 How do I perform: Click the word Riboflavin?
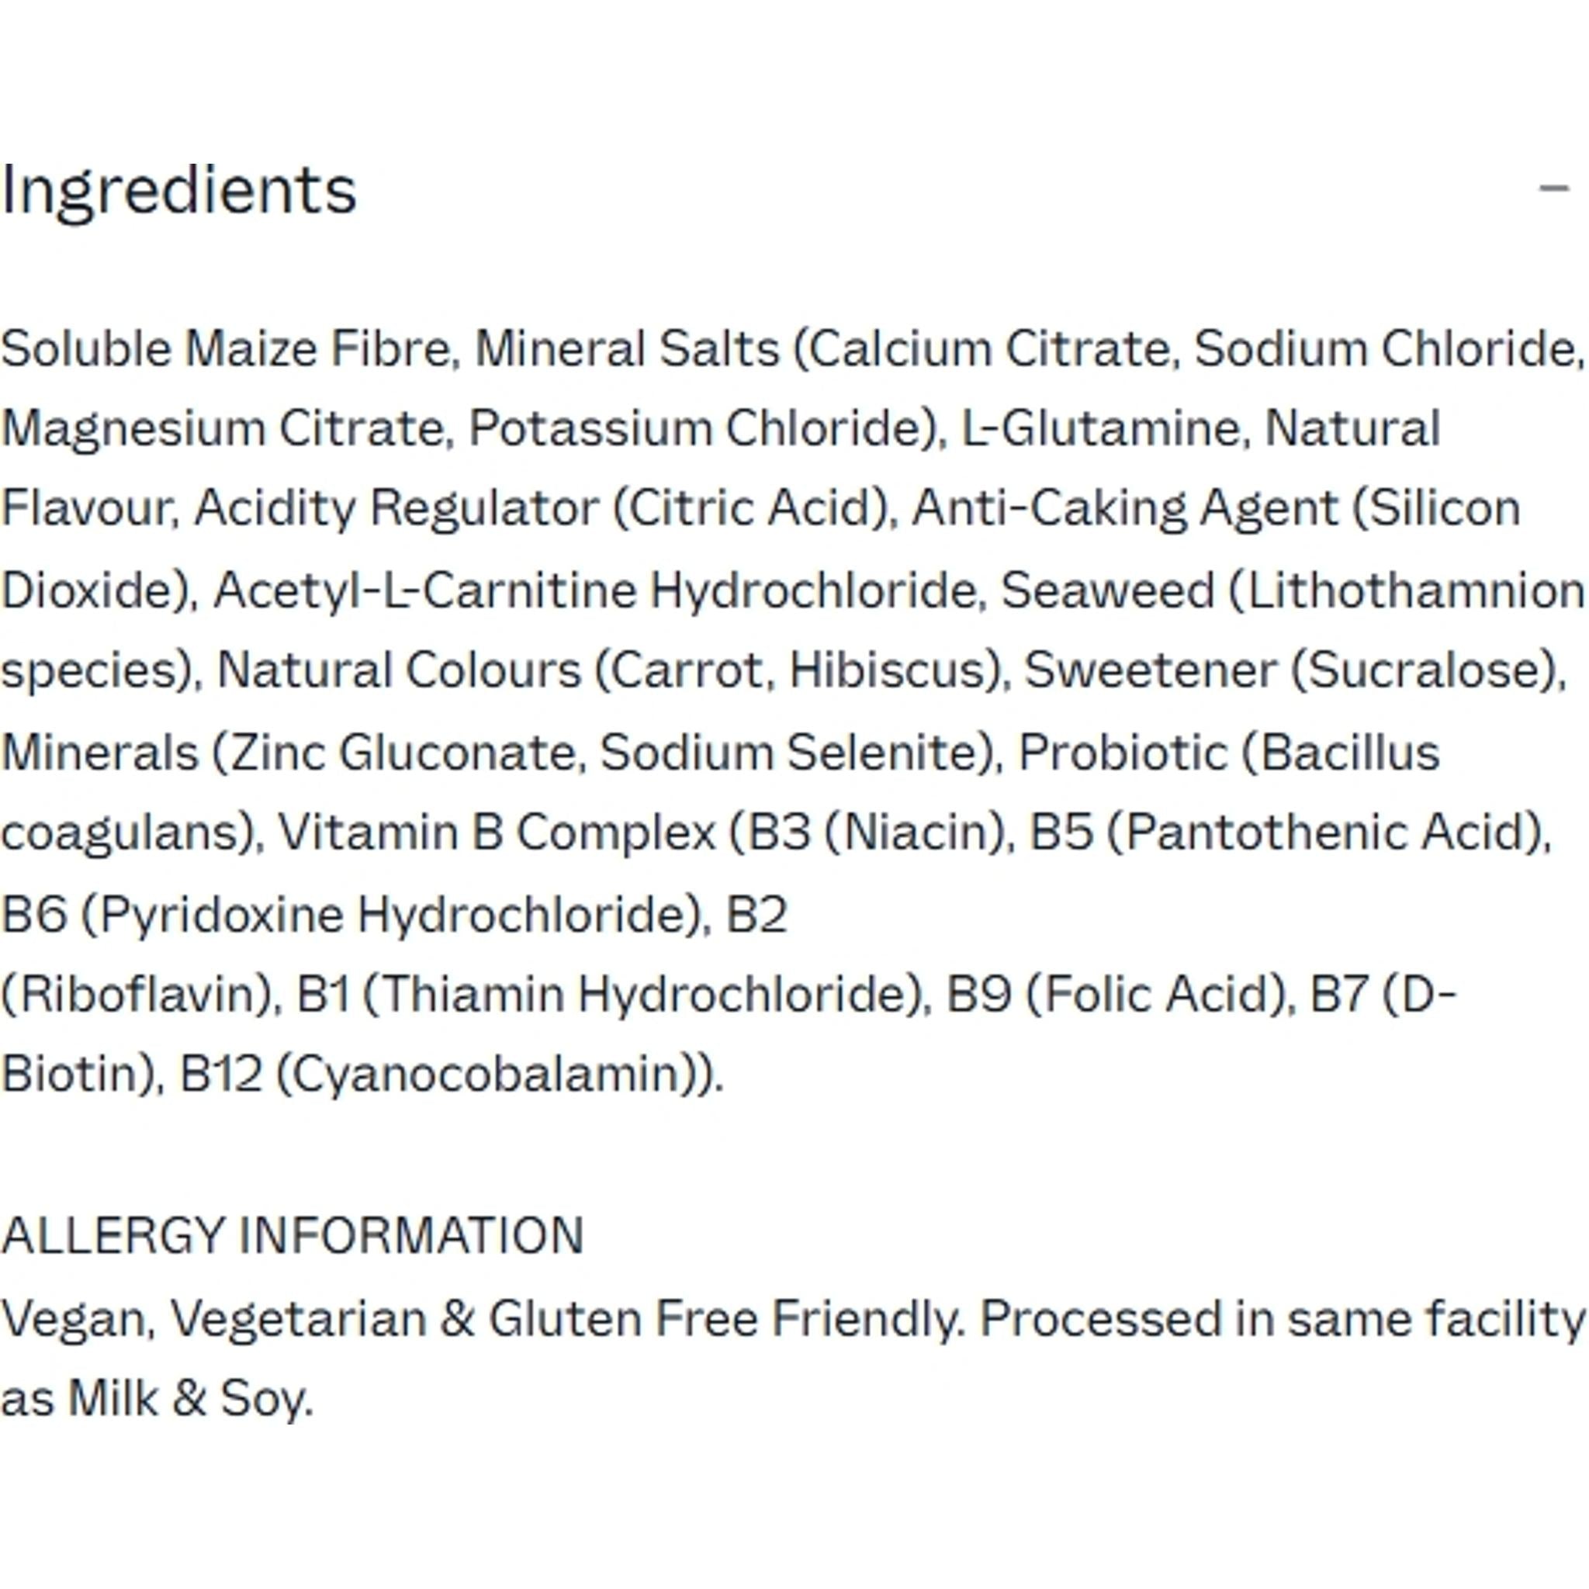(x=137, y=995)
